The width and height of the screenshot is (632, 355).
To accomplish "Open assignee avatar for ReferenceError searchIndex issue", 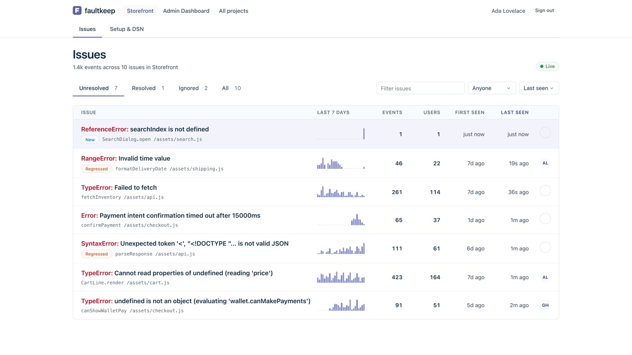I will click(x=545, y=133).
